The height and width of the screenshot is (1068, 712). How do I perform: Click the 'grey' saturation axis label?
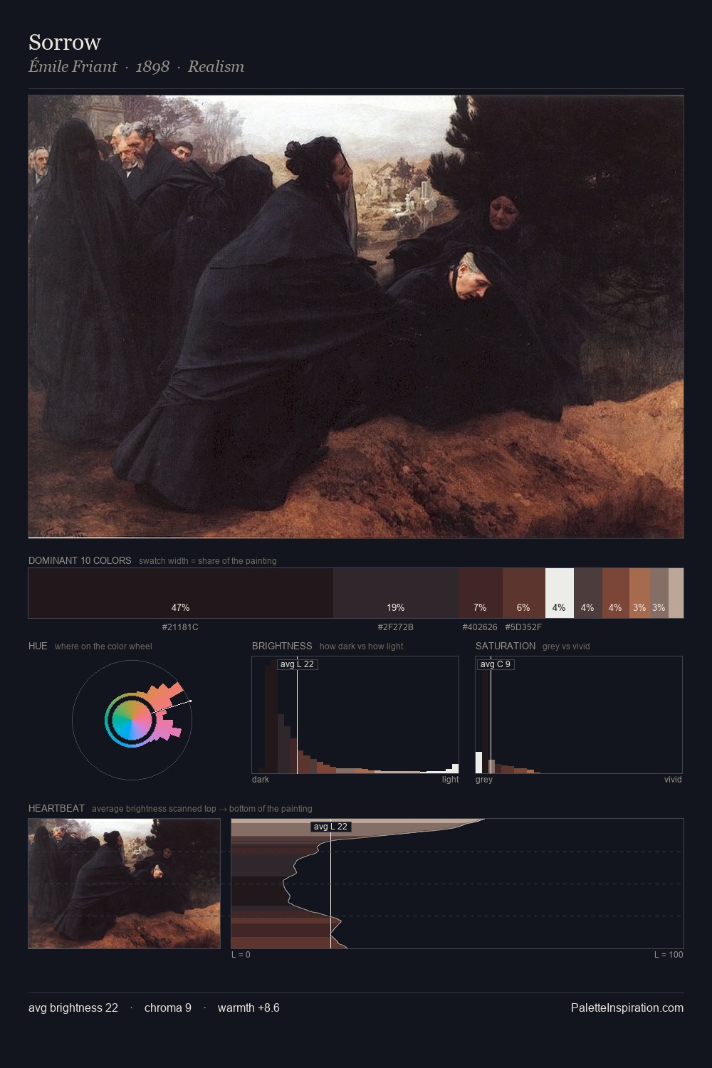click(x=484, y=780)
